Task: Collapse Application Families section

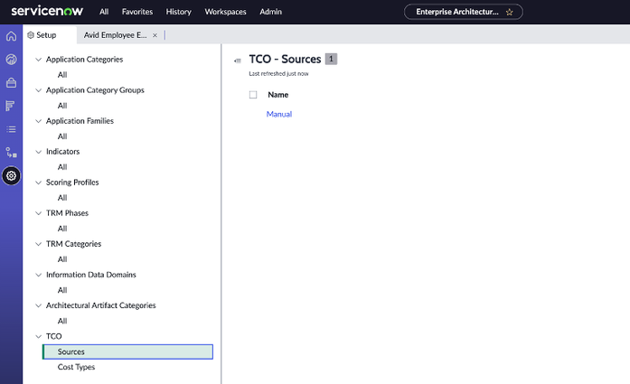Action: (39, 121)
